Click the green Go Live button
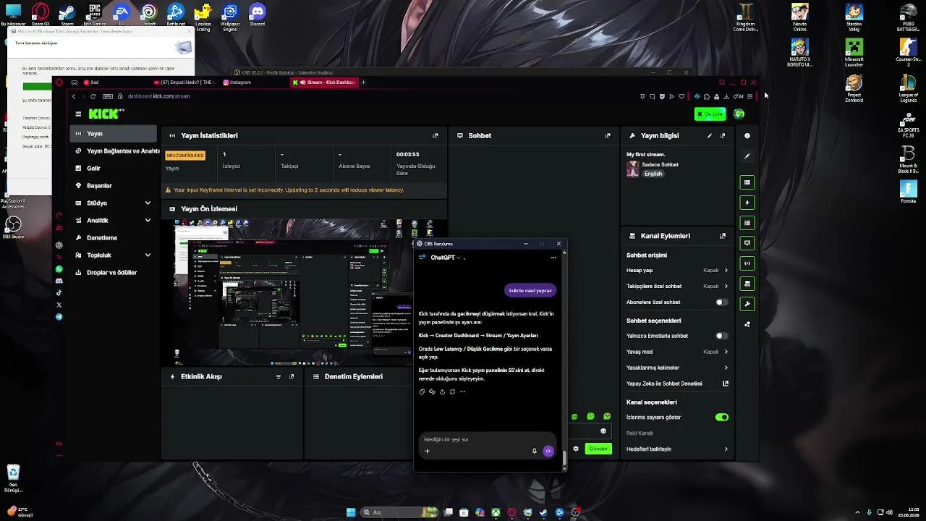This screenshot has width=926, height=521. (710, 114)
